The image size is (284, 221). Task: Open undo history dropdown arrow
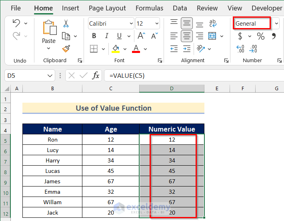[x=26, y=23]
